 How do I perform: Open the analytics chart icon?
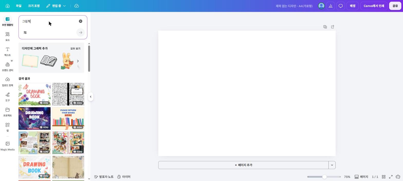(x=331, y=6)
